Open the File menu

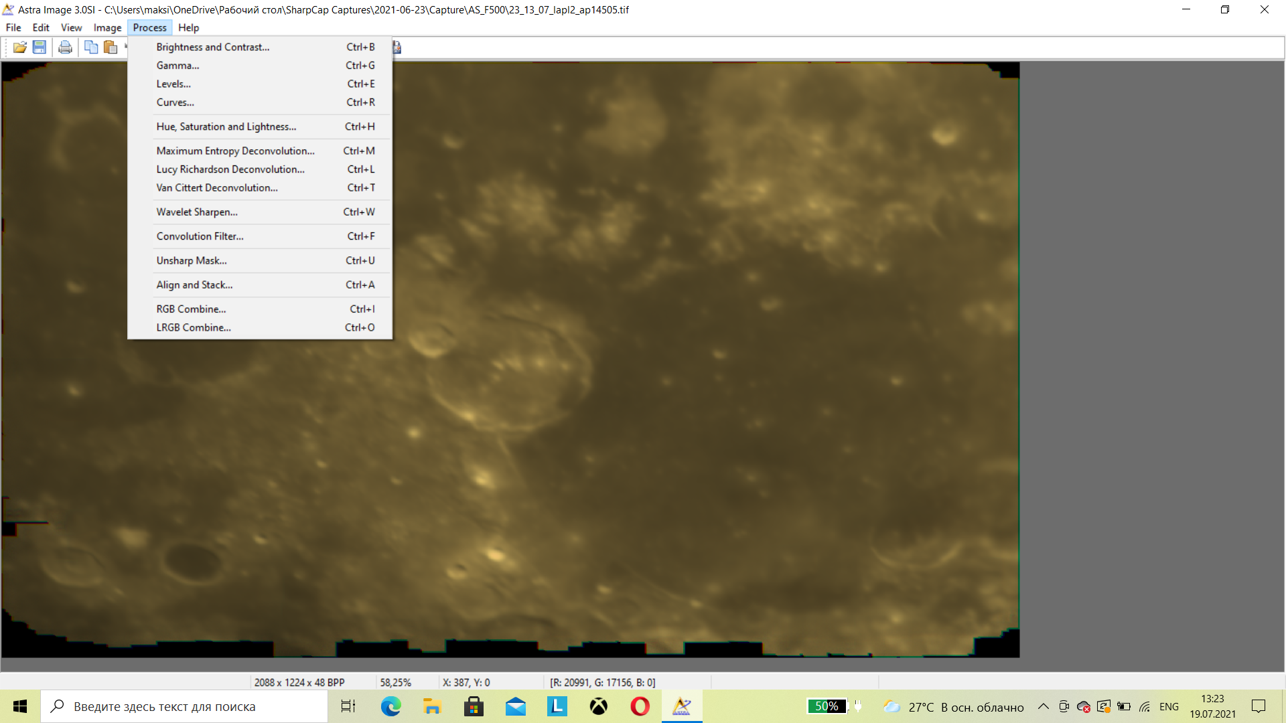[13, 27]
